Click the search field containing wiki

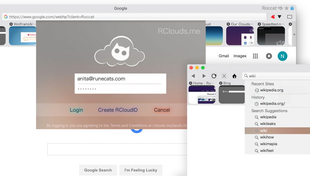click(x=276, y=76)
